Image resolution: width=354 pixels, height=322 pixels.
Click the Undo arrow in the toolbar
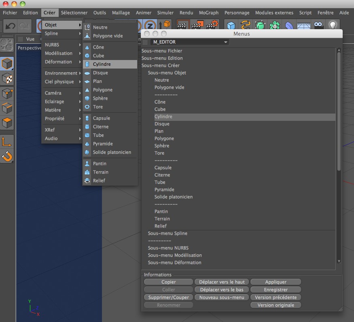pos(10,26)
